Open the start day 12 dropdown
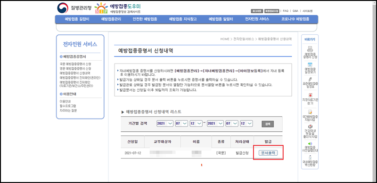This screenshot has height=183, width=377. [x=196, y=123]
